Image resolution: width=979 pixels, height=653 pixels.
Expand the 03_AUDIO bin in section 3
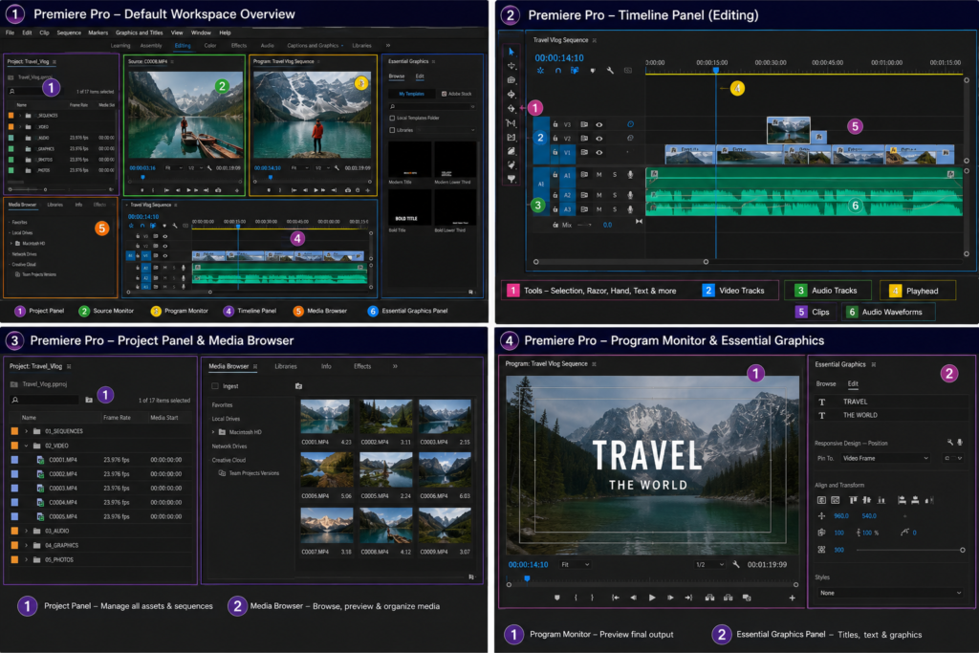26,532
